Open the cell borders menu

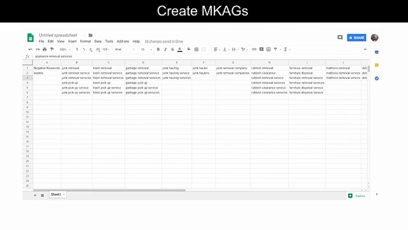coord(196,50)
